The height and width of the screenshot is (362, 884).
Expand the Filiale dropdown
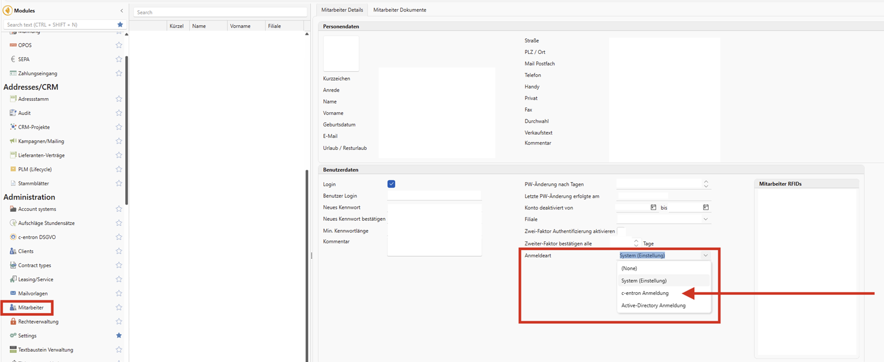705,219
